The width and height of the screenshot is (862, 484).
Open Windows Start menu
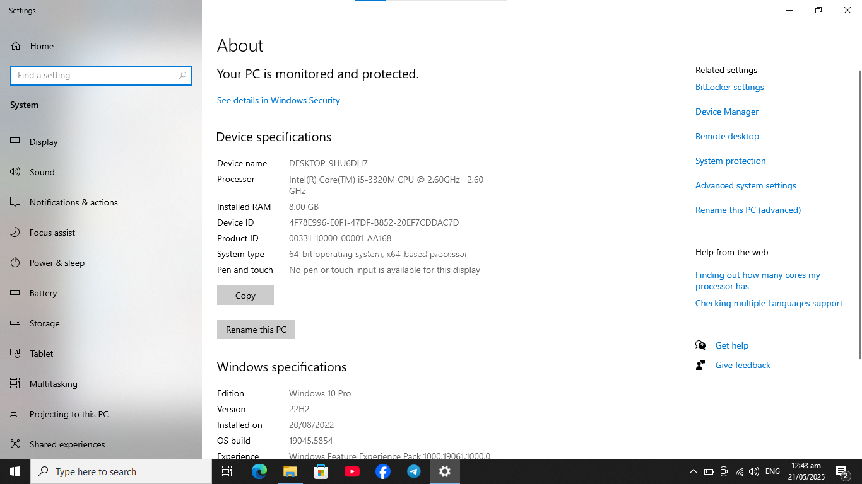point(15,471)
